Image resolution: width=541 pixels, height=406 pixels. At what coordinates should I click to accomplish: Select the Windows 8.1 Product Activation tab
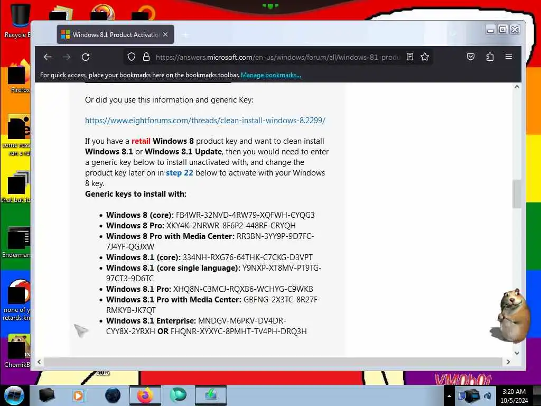(x=115, y=34)
